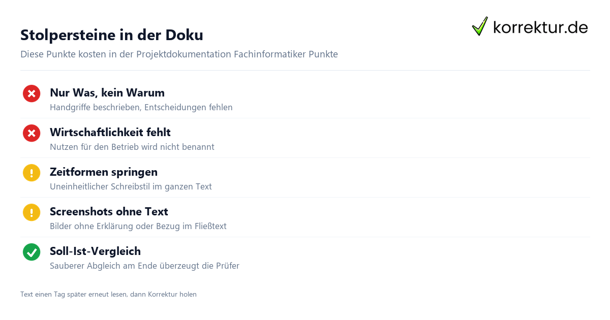Select the Nur Was, kein Warum title
610x320 pixels.
pyautogui.click(x=107, y=93)
